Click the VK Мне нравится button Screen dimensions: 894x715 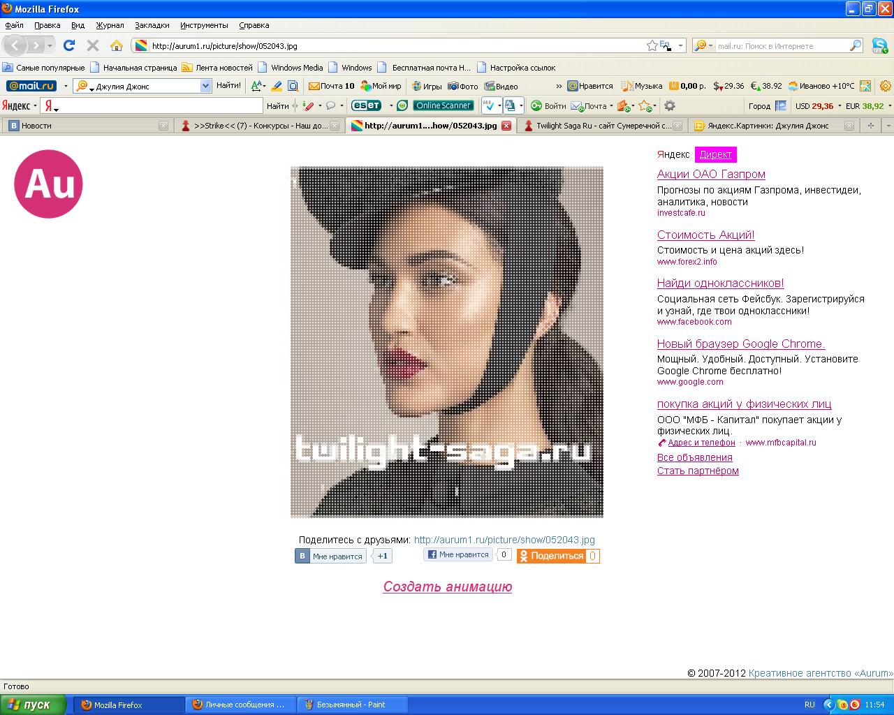pos(331,556)
